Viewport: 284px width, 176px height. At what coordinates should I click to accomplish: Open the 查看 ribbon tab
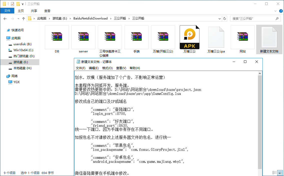47,11
